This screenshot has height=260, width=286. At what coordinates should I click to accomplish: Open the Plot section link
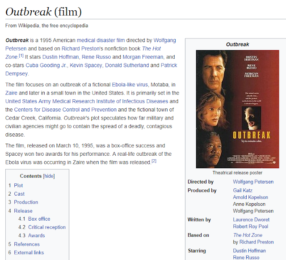click(x=18, y=185)
